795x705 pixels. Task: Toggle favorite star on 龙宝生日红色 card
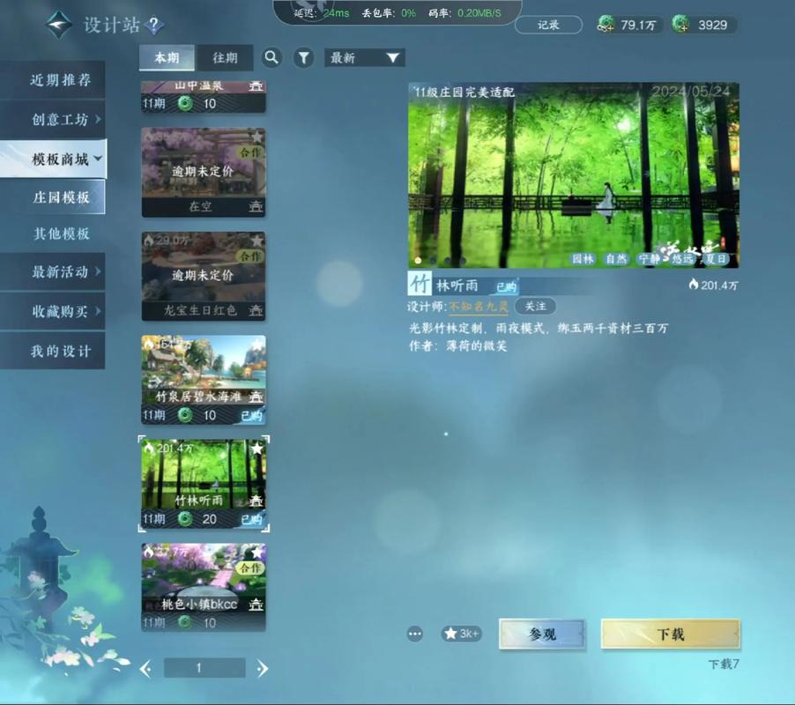coord(257,241)
